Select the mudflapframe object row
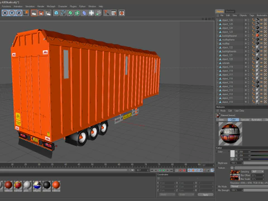 228,40
